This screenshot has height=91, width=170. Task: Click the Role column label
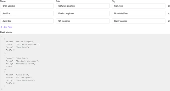(x=58, y=1)
